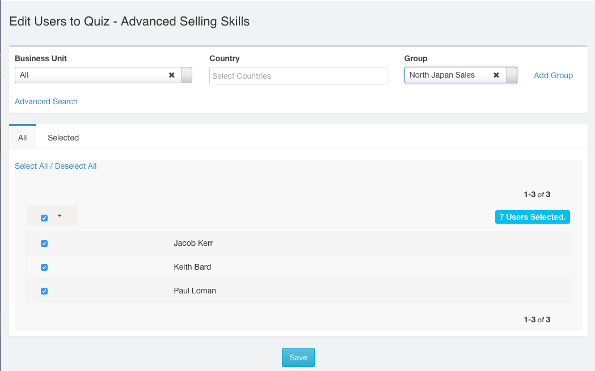Deselect Keith Bard's checkbox
Screen dimensions: 595x371
[44, 267]
